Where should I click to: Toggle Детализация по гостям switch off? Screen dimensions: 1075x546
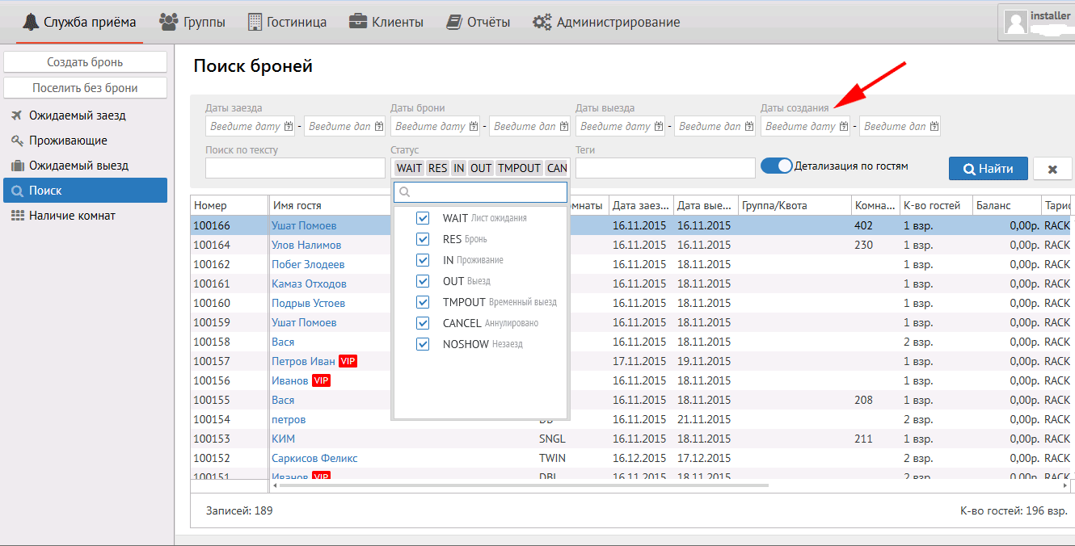777,166
